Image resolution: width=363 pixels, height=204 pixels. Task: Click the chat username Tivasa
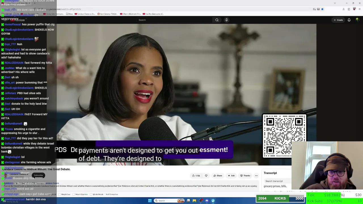(9, 129)
